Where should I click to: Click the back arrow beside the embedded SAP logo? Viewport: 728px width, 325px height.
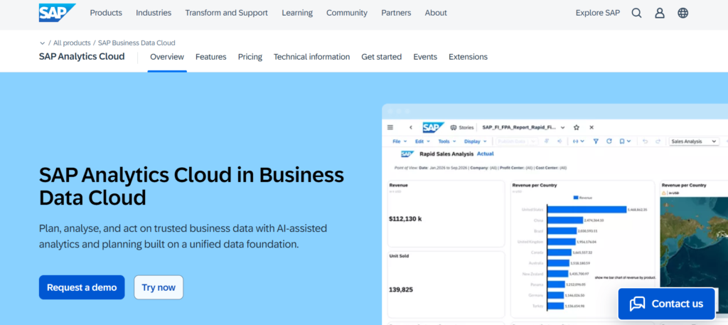(x=411, y=127)
